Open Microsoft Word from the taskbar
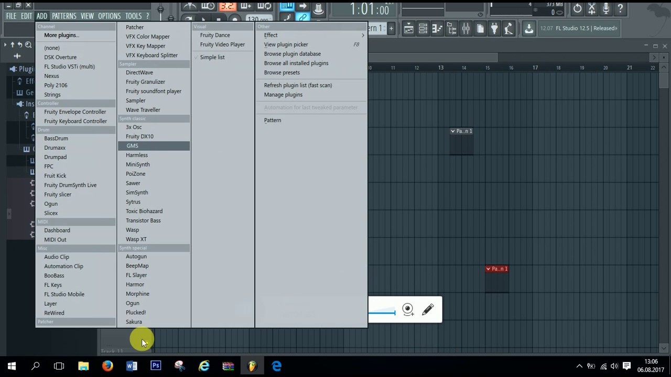The width and height of the screenshot is (671, 377). coord(132,366)
